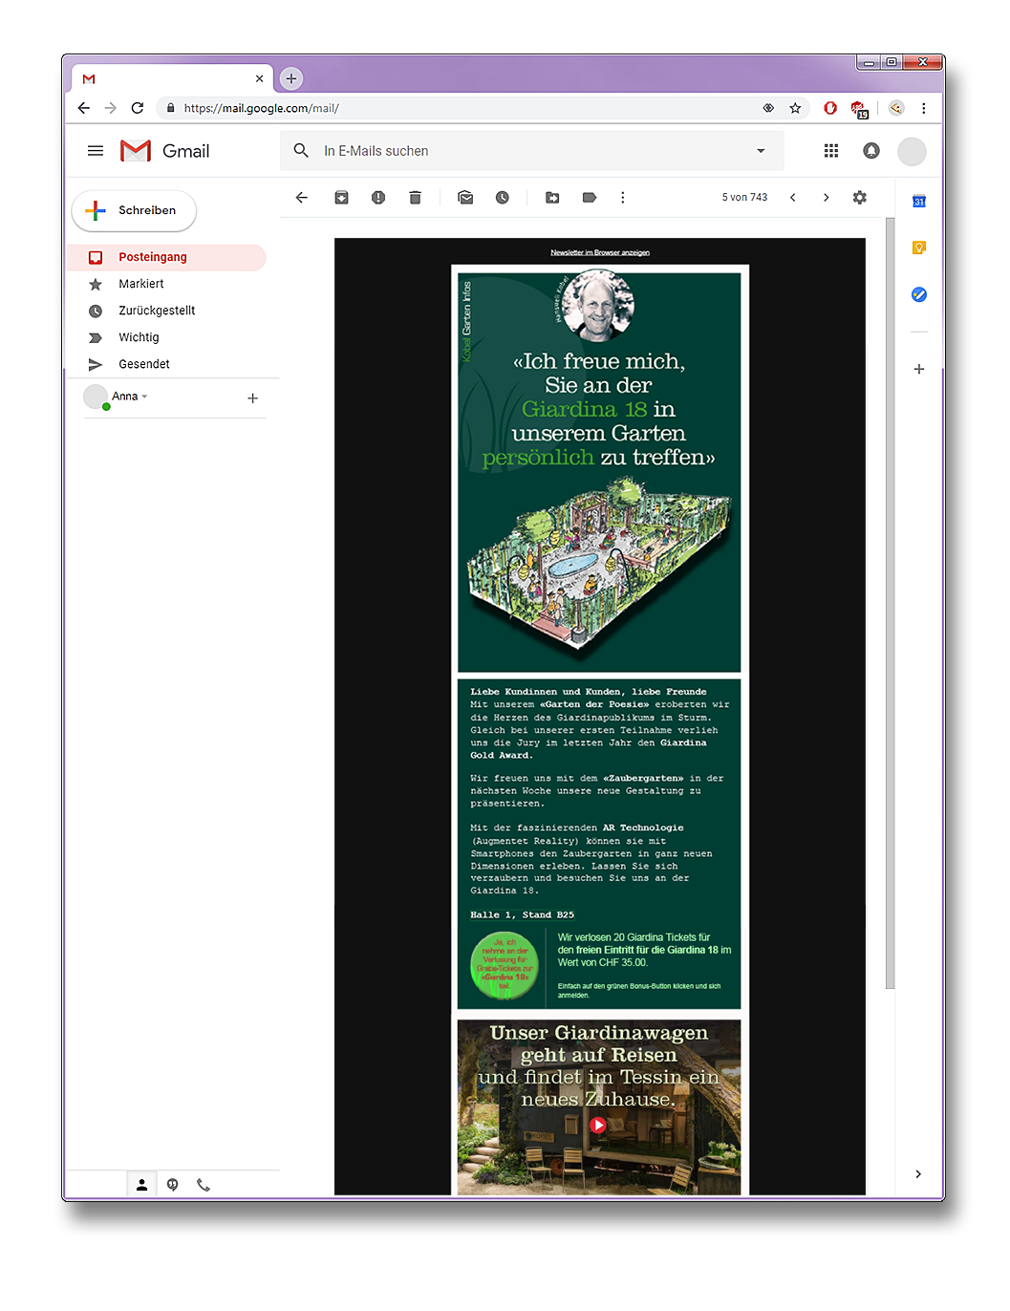The width and height of the screenshot is (1010, 1311).
Task: Open Google Calendar in the side panel
Action: click(919, 201)
